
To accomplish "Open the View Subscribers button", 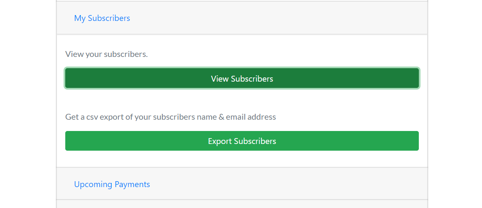I will (242, 78).
